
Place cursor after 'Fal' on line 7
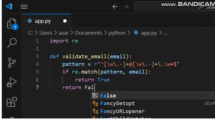coord(94,87)
